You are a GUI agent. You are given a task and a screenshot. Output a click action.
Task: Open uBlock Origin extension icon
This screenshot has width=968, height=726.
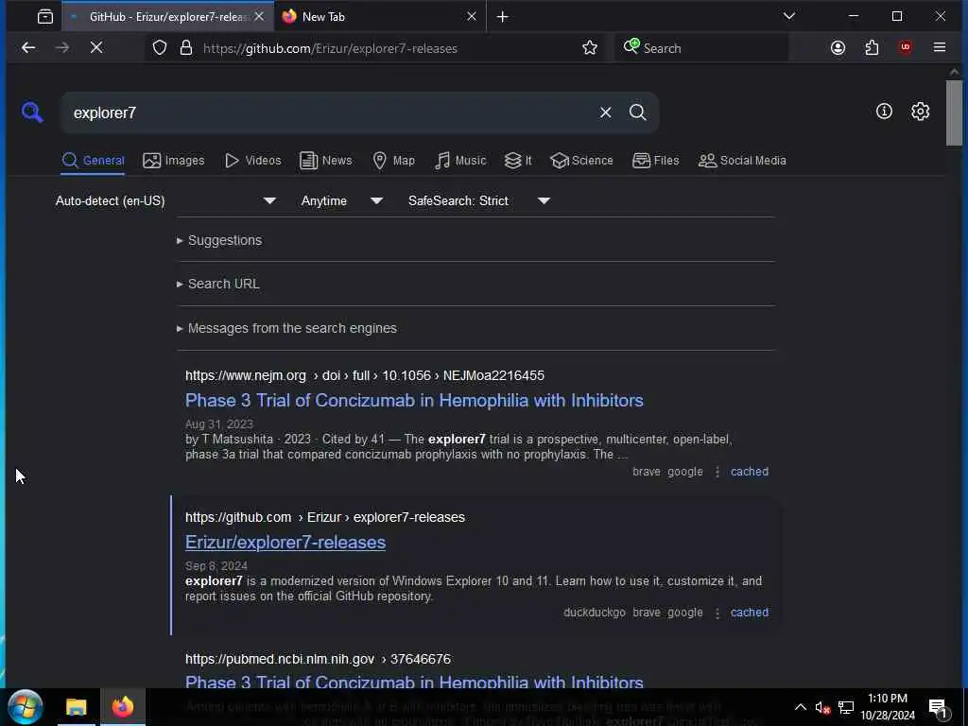[x=906, y=47]
